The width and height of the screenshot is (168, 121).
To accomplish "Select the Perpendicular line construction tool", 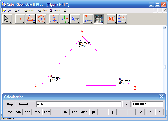I will click(54, 19).
